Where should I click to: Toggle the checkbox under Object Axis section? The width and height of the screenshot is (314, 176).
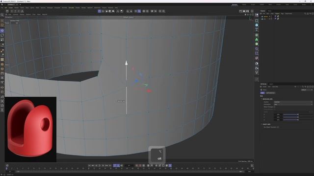pyautogui.click(x=278, y=127)
